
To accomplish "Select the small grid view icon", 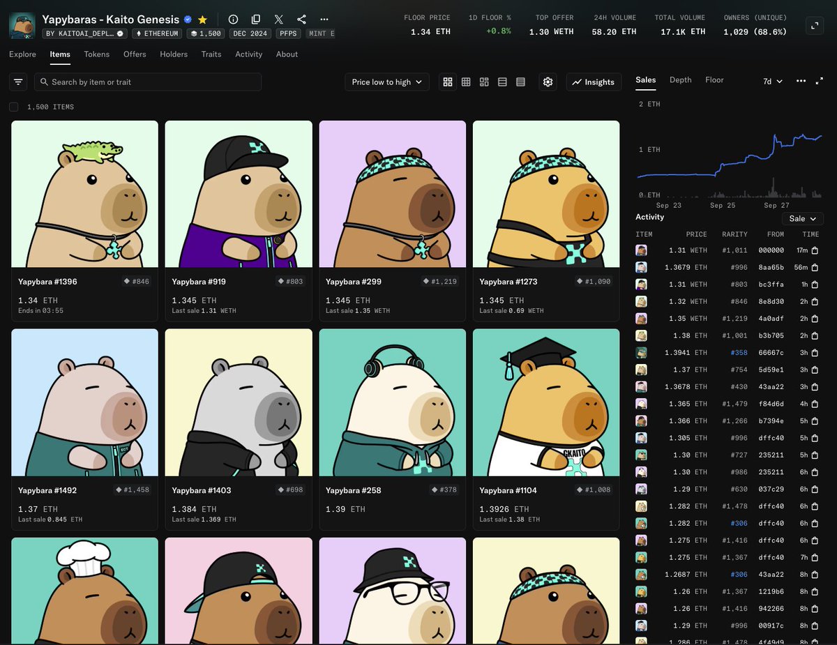I will click(x=466, y=82).
